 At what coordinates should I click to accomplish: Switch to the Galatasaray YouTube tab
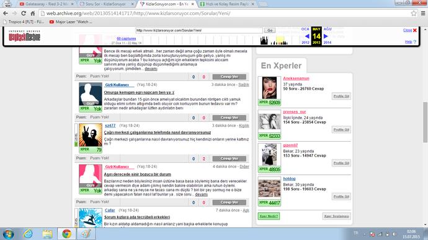point(47,4)
